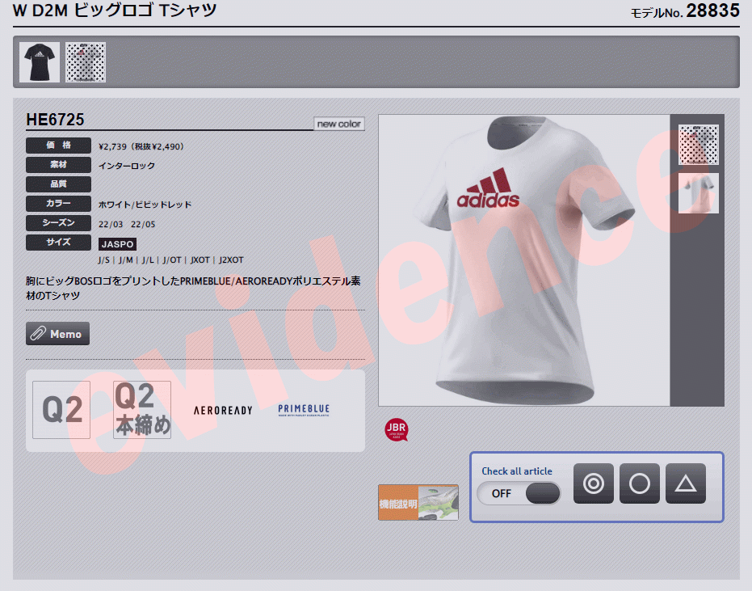Click the material value インターロック

(127, 166)
